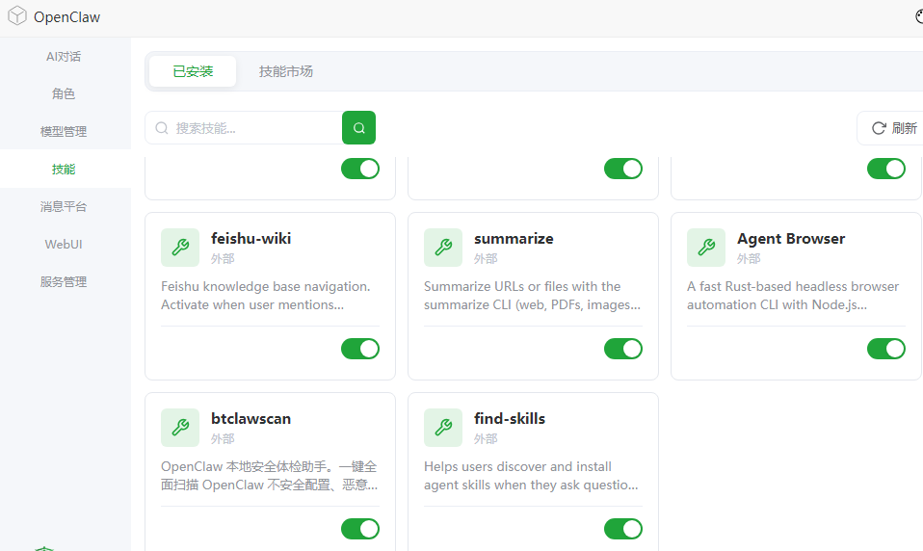Open the AI对话 sidebar item
Image resolution: width=923 pixels, height=551 pixels.
tap(65, 57)
